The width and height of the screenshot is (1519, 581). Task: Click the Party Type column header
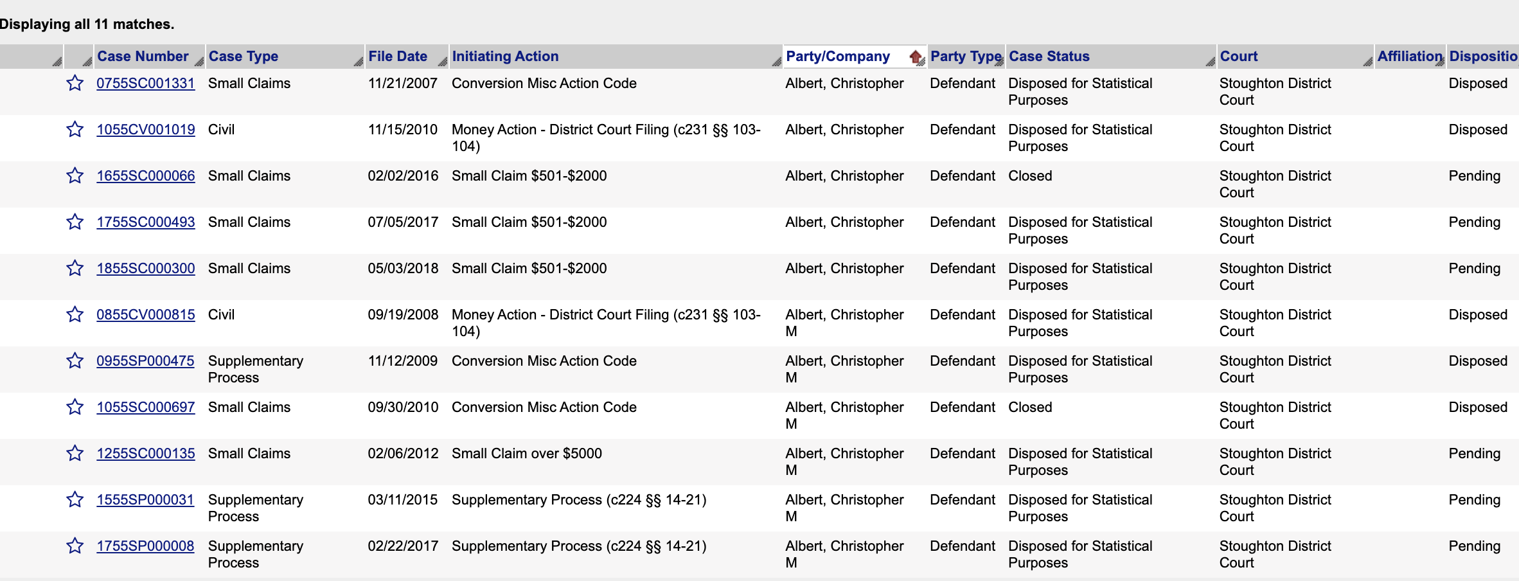coord(965,57)
